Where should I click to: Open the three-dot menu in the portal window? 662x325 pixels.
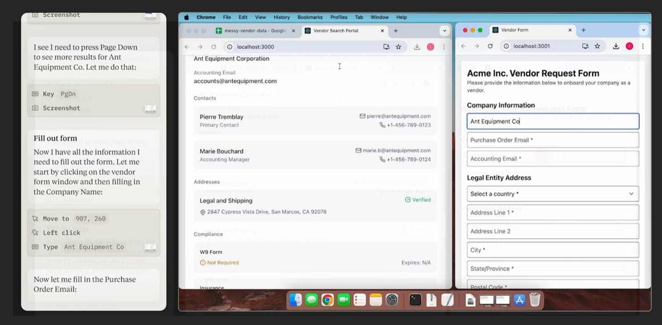[444, 47]
